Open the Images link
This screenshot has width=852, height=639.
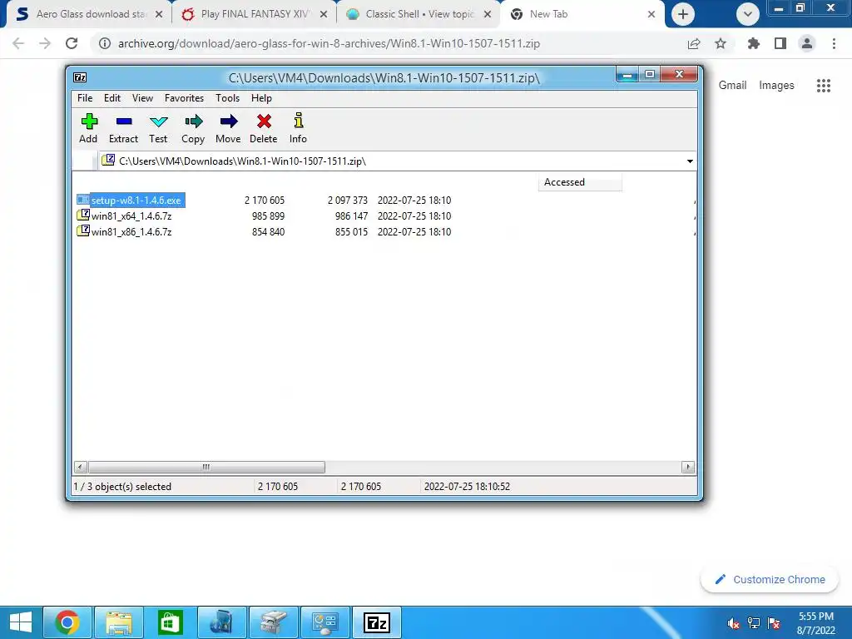[776, 85]
